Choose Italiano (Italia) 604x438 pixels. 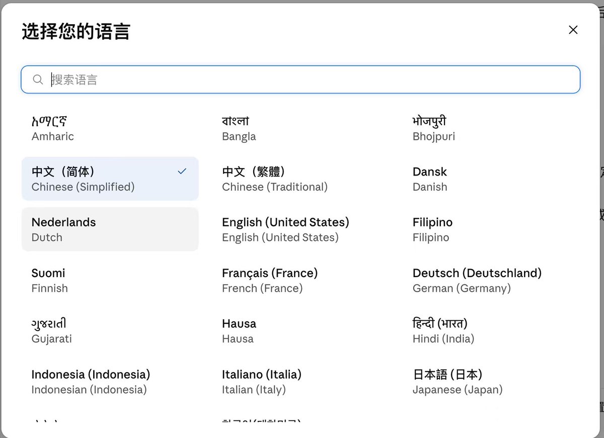tap(300, 381)
